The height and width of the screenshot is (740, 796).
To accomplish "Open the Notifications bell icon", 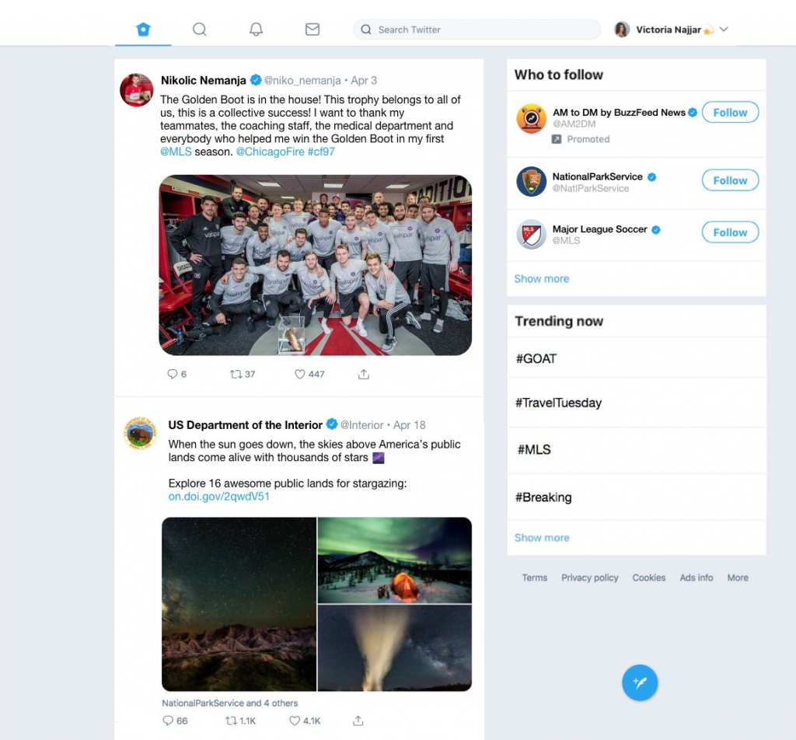I will [x=256, y=30].
